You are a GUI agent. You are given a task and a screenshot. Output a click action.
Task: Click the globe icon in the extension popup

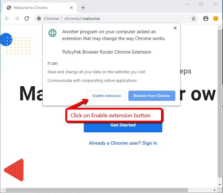[52, 33]
